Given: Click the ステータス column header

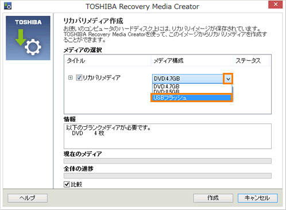Looking at the screenshot, I should (x=251, y=61).
